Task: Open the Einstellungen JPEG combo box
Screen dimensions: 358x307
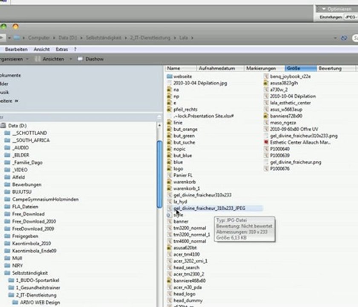Action: click(x=351, y=17)
